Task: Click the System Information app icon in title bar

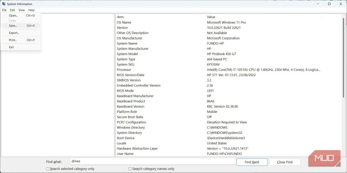Action: coord(3,4)
